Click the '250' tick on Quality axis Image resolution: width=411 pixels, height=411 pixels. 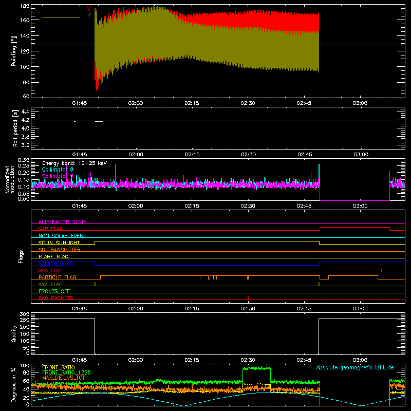coord(25,320)
